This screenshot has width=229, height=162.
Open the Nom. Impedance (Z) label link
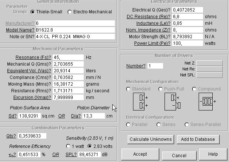148,30
